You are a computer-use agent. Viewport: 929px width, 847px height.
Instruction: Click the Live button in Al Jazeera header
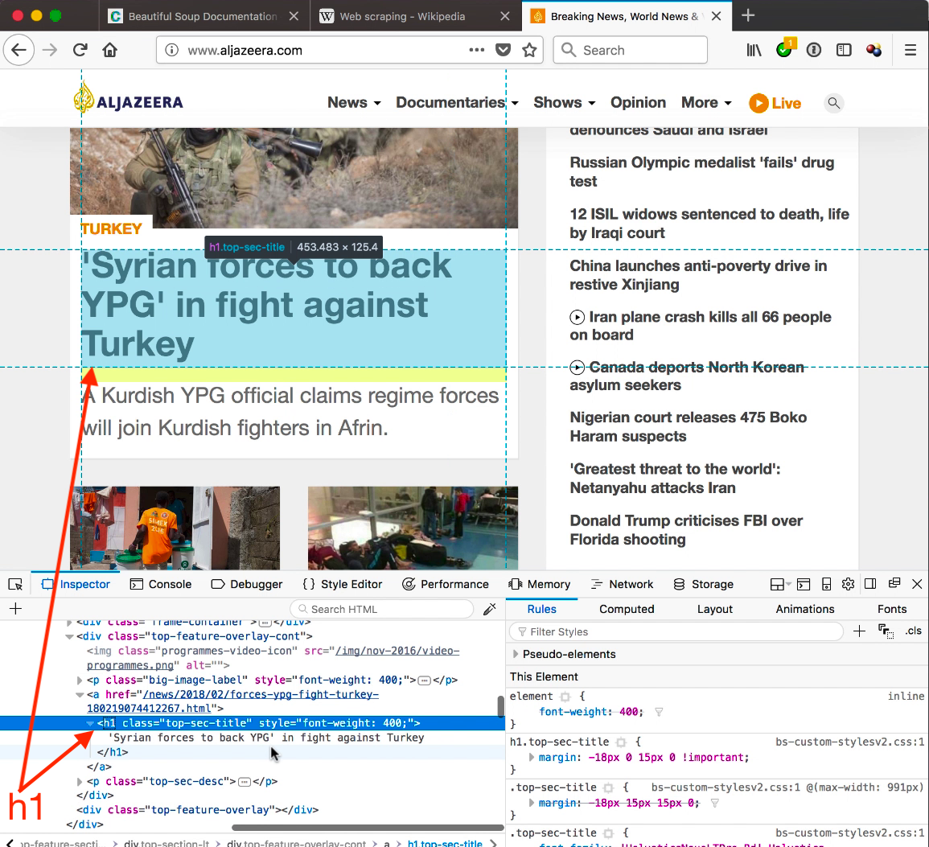775,103
